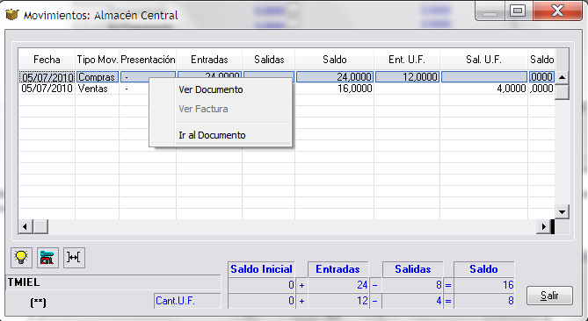Image resolution: width=588 pixels, height=321 pixels.
Task: Click the vertical scrollbar up arrow
Action: 562,77
